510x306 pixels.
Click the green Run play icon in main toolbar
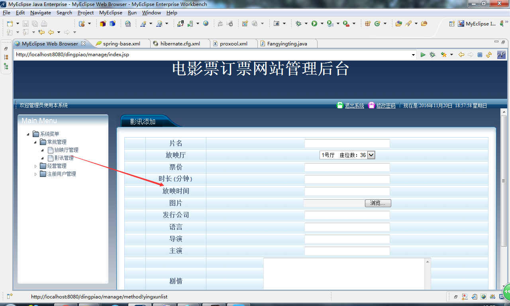tap(314, 24)
